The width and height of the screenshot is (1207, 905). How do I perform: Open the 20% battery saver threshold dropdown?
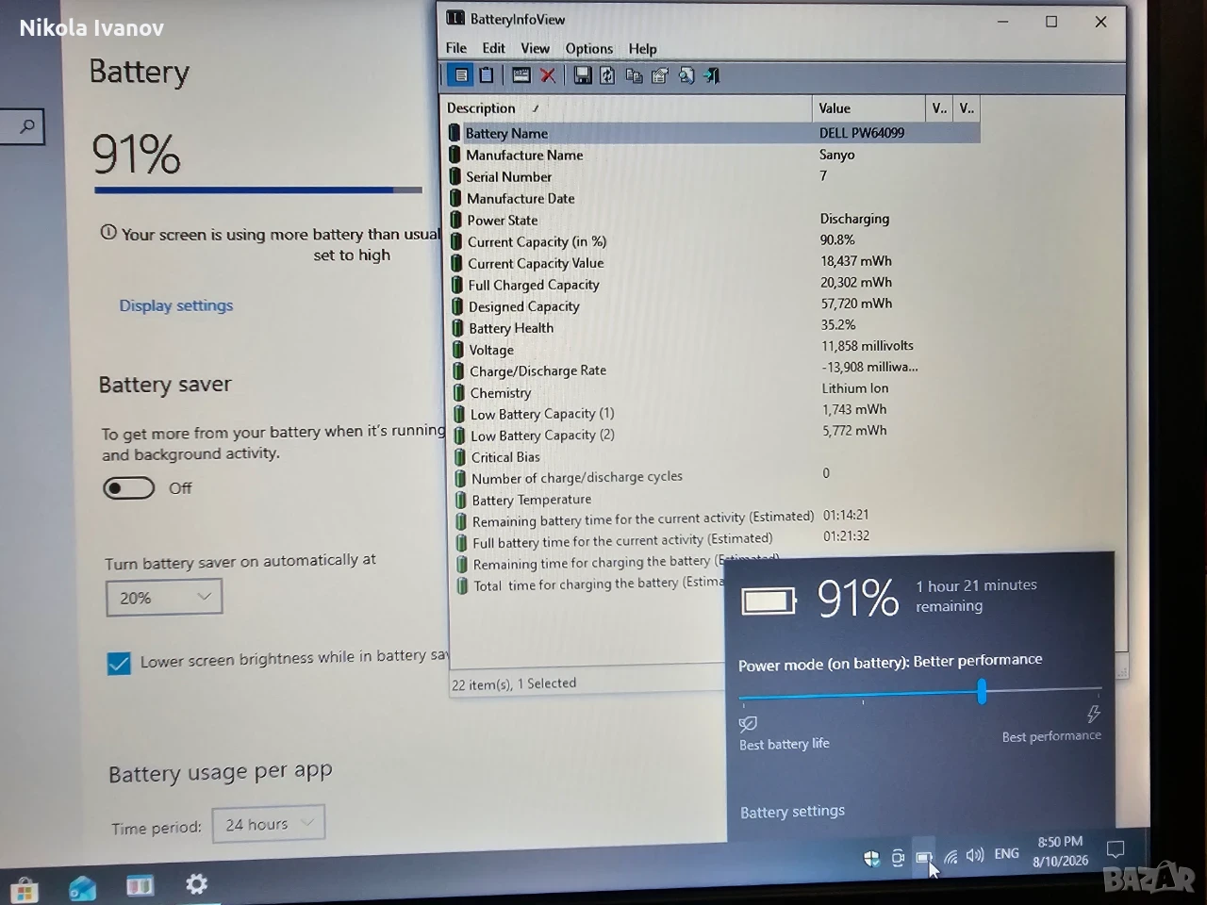164,598
